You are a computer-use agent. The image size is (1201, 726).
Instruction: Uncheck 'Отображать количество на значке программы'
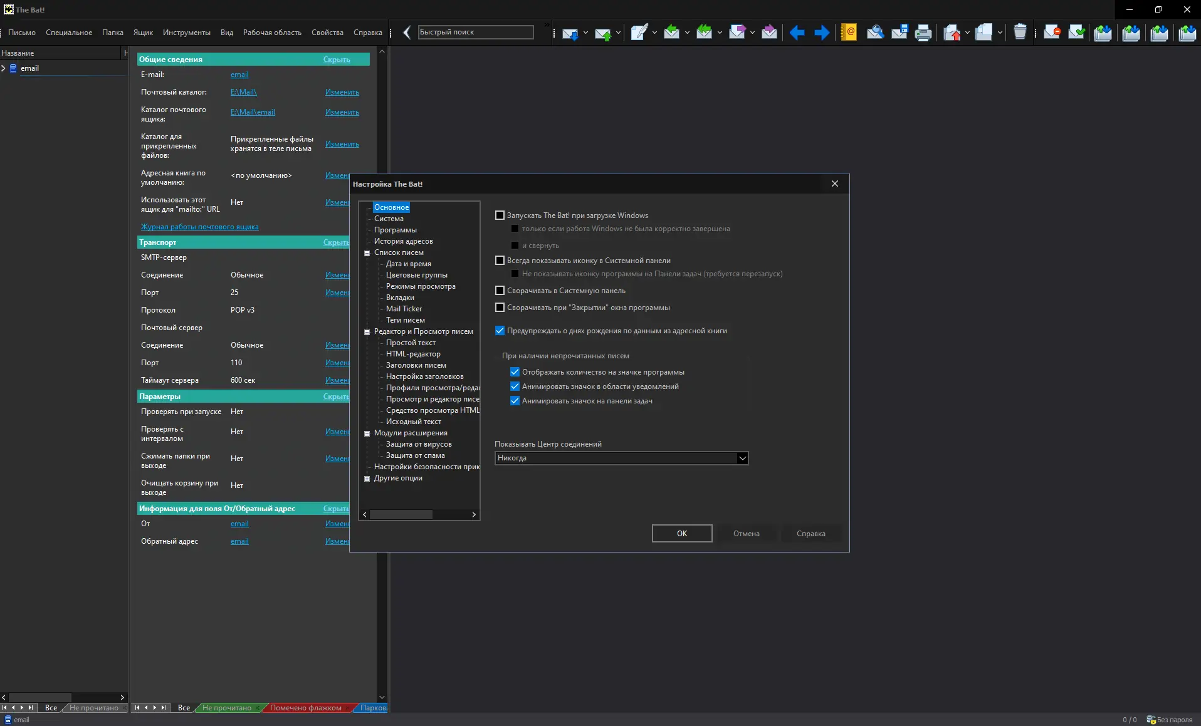(515, 372)
